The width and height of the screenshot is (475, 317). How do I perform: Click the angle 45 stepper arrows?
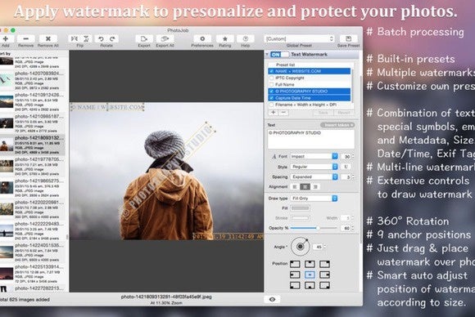[x=325, y=247]
